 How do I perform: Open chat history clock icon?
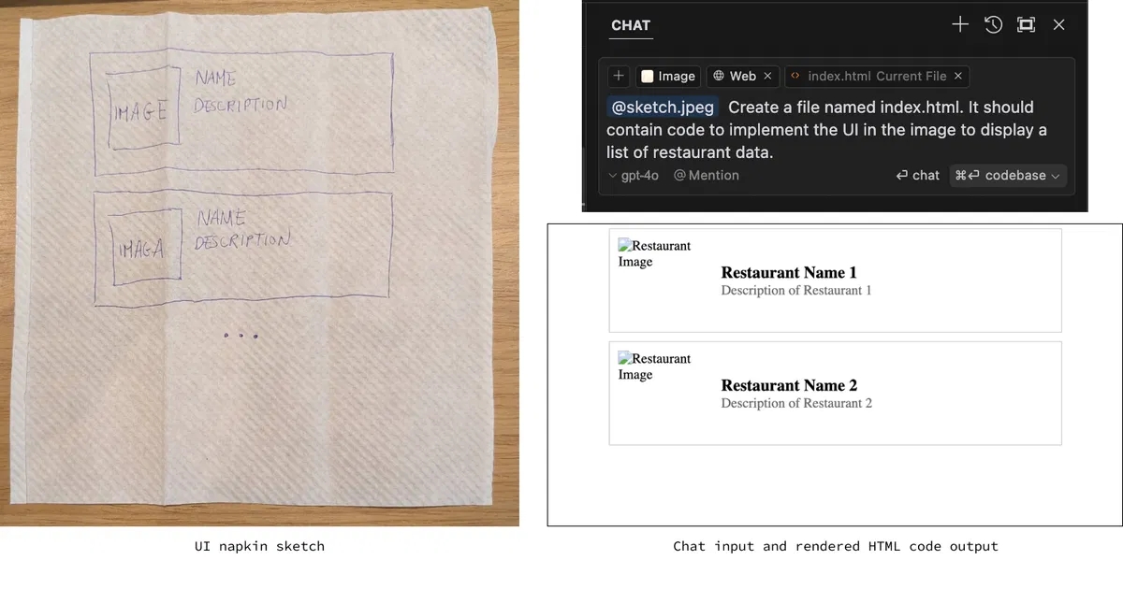click(993, 25)
